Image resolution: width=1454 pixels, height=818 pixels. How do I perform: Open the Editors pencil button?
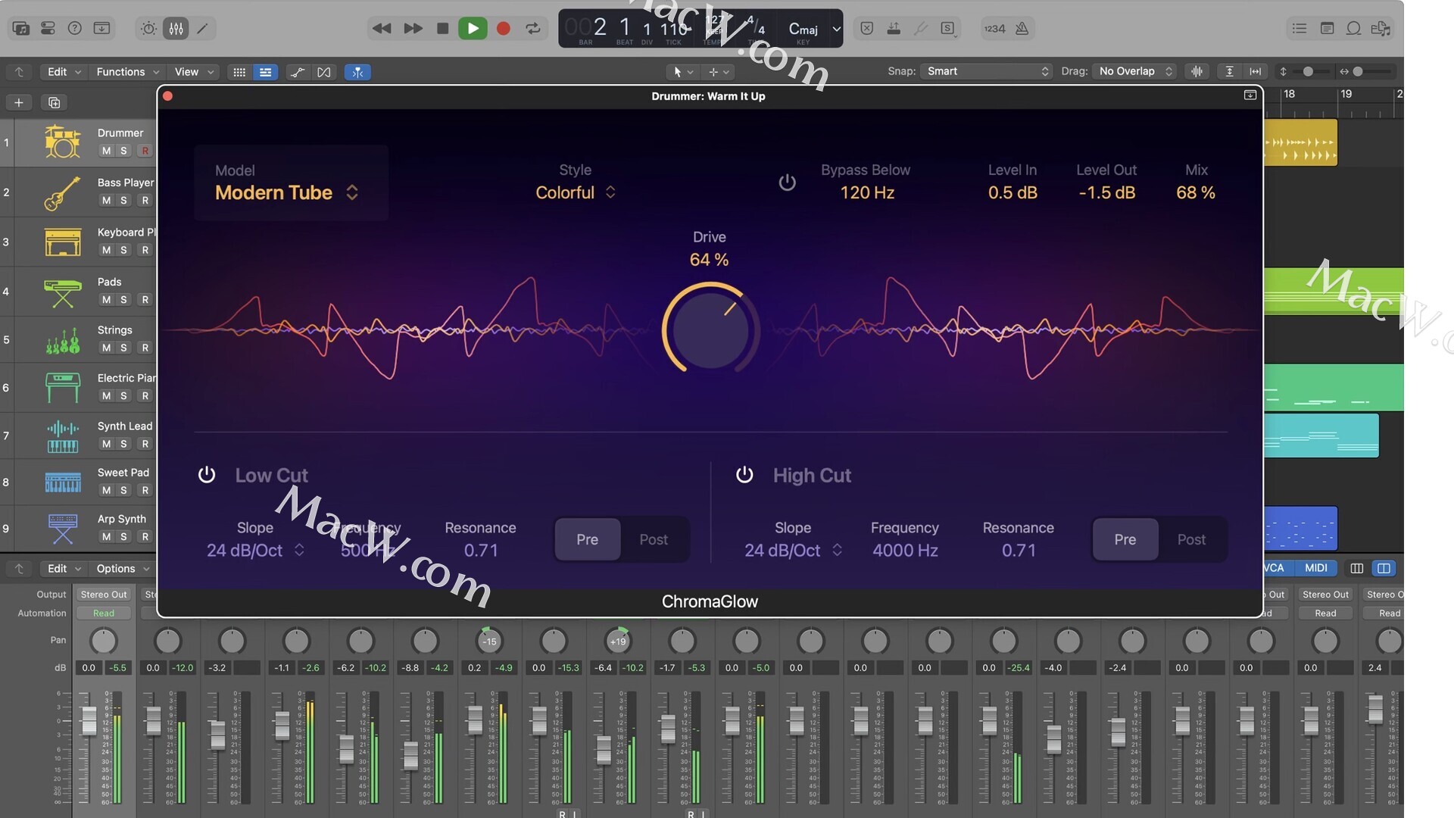click(202, 28)
